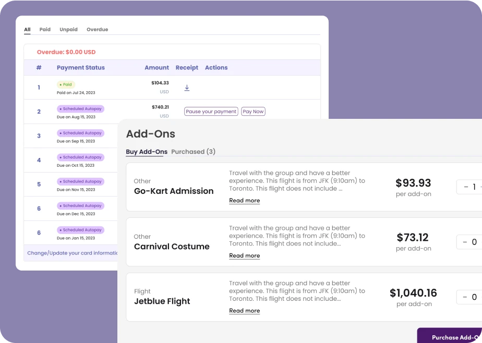Open the Purchased (3) tab

(193, 152)
